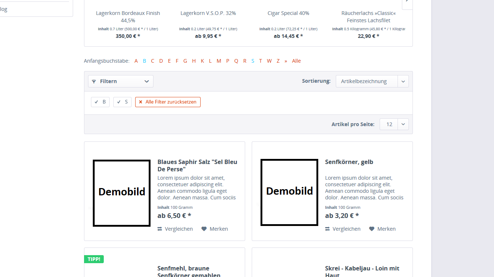Open Cigar Special 40% product
The height and width of the screenshot is (277, 494).
(x=288, y=13)
